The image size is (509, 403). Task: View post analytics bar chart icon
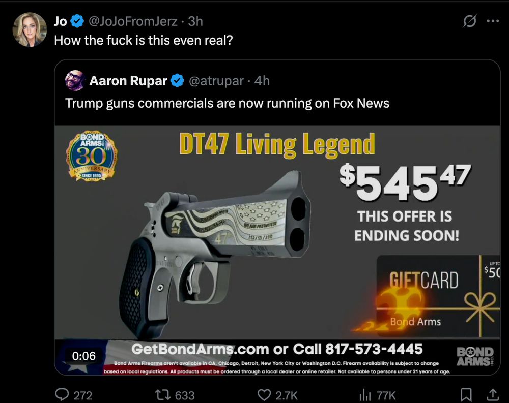(x=365, y=395)
